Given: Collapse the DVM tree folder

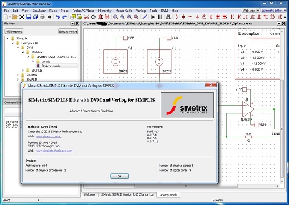Looking at the screenshot, I should click(x=18, y=48).
